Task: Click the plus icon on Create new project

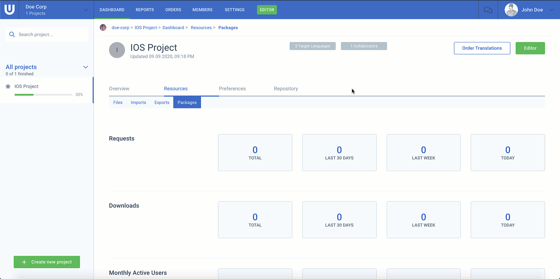Action: click(24, 262)
